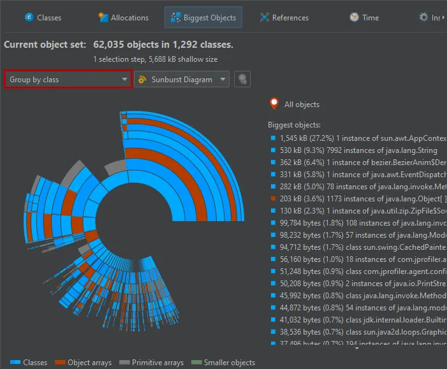This screenshot has height=369, width=447.
Task: Click the All objects location pin icon
Action: click(x=274, y=104)
